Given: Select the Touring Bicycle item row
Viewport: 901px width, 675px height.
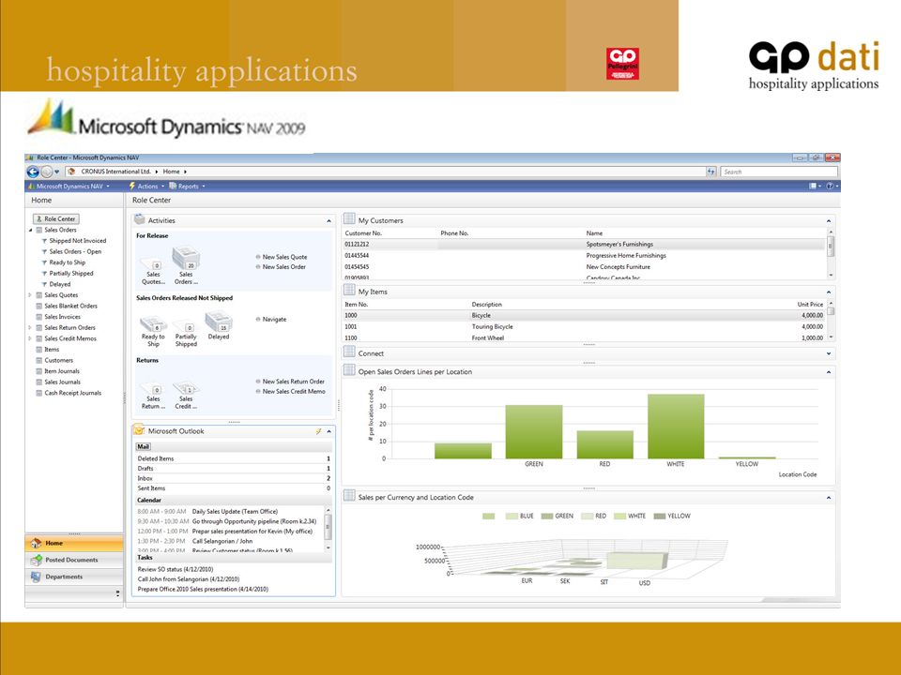Looking at the screenshot, I should (x=584, y=326).
